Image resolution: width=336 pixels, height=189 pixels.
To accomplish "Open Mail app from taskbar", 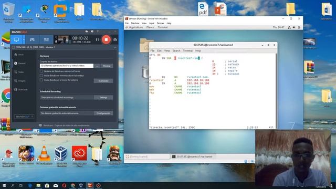I will (x=56, y=185).
